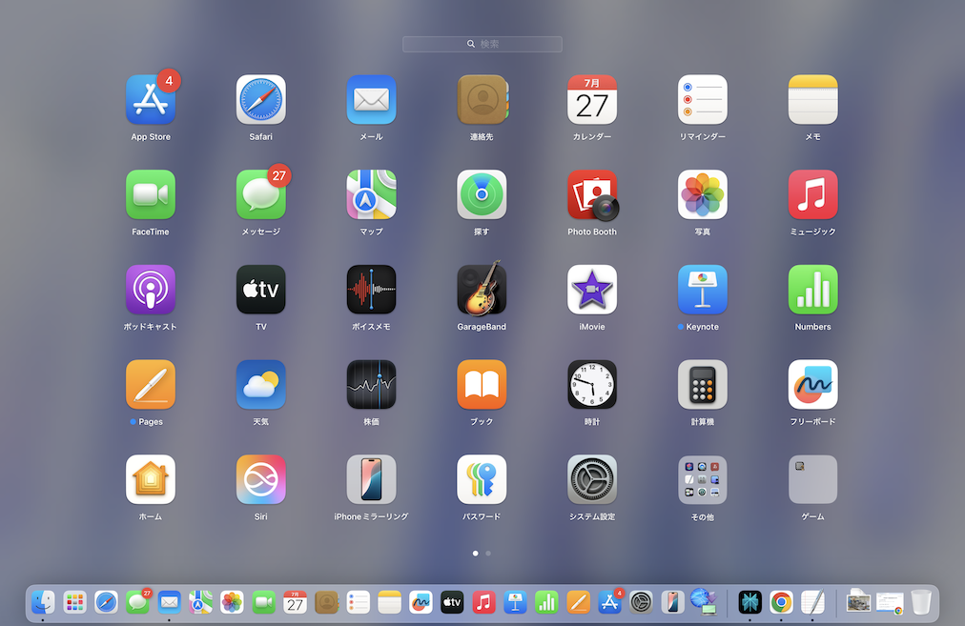Open Mail from the Dock
The width and height of the screenshot is (965, 626).
click(x=169, y=602)
